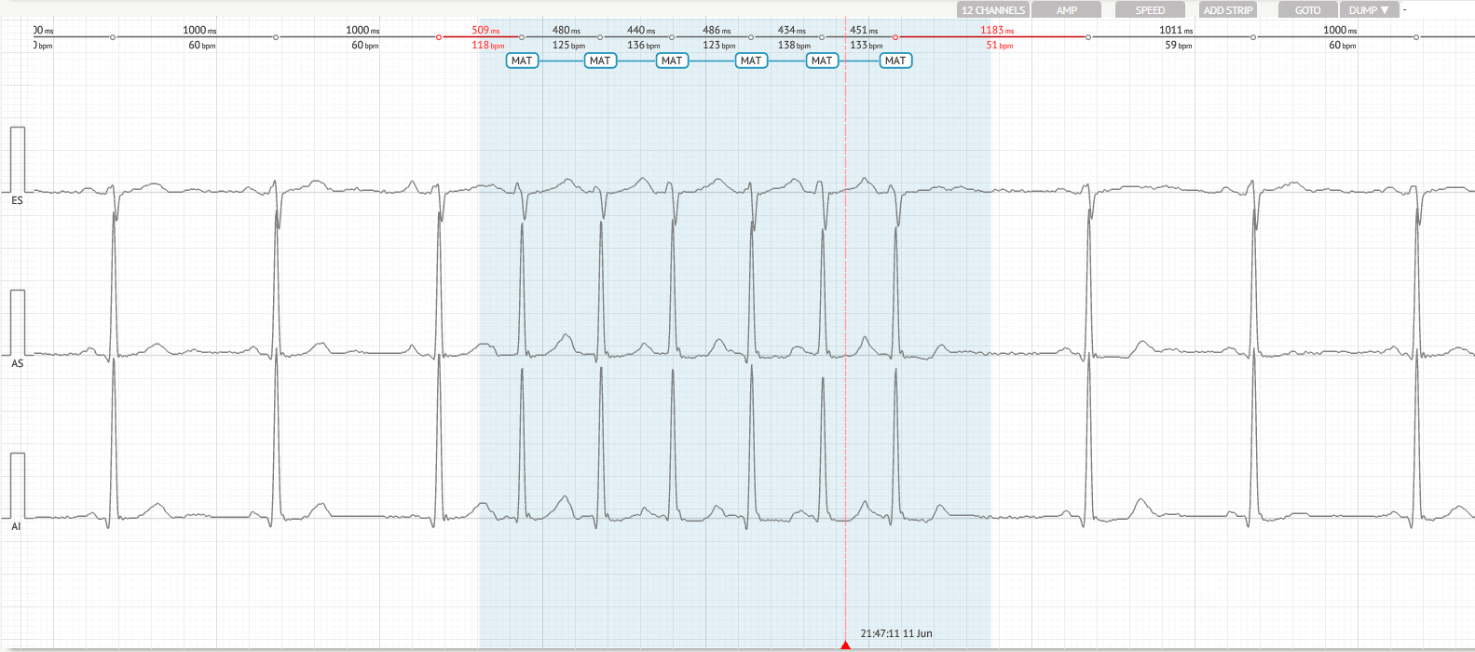Click the red triangle time cursor marker
The image size is (1475, 652).
845,645
